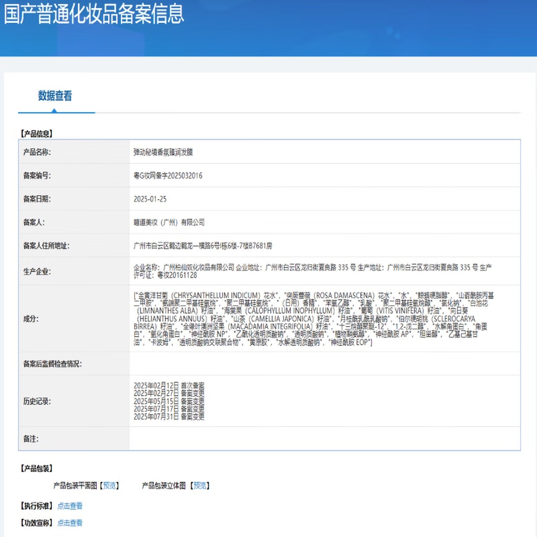Click the 备案日期 row label

click(37, 199)
